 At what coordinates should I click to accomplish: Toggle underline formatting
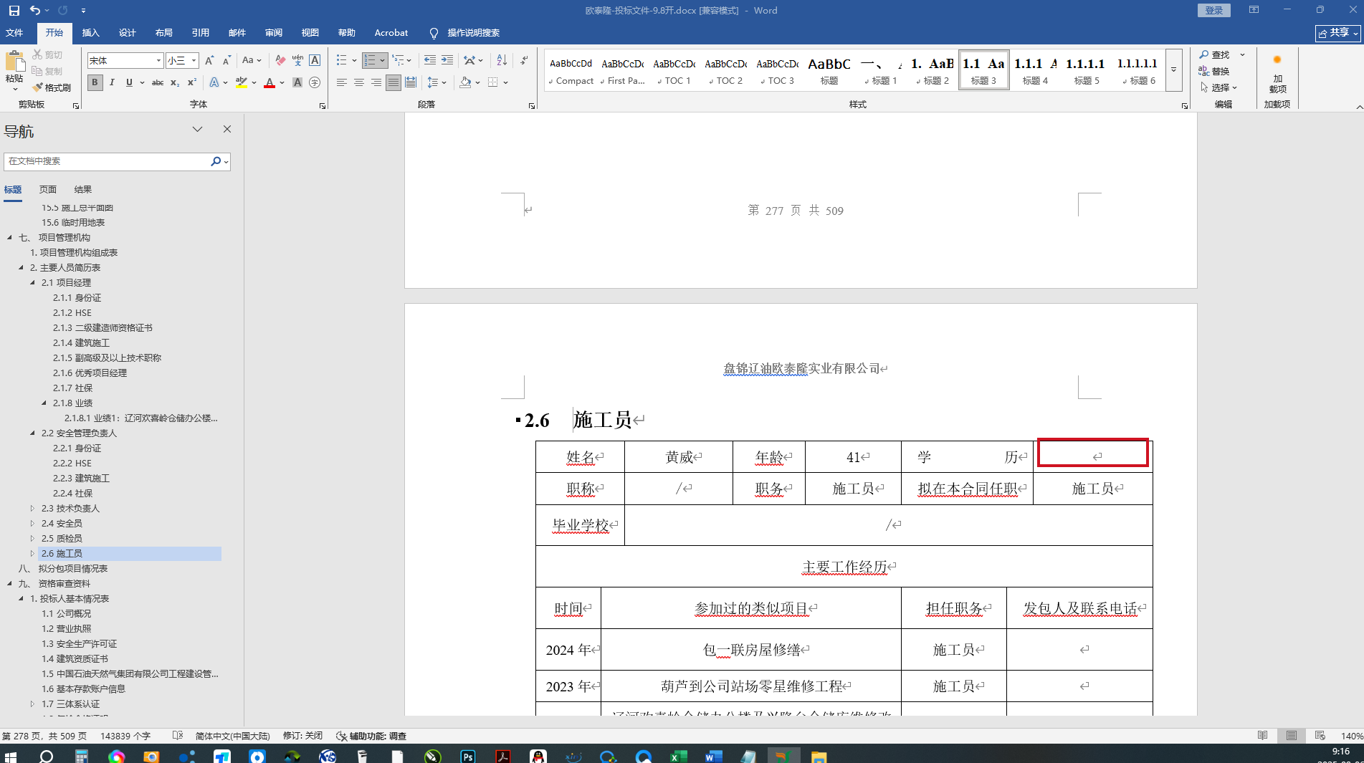tap(129, 82)
